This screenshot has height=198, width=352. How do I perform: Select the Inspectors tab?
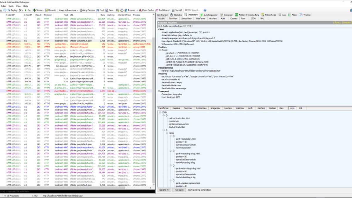click(x=191, y=15)
